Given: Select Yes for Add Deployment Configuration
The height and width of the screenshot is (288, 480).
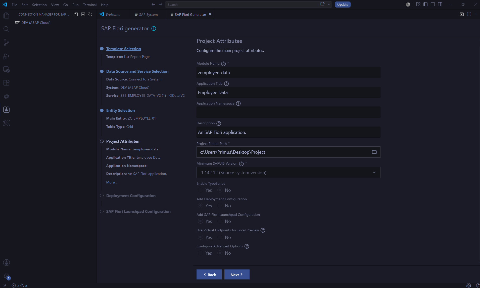Looking at the screenshot, I should (x=200, y=206).
